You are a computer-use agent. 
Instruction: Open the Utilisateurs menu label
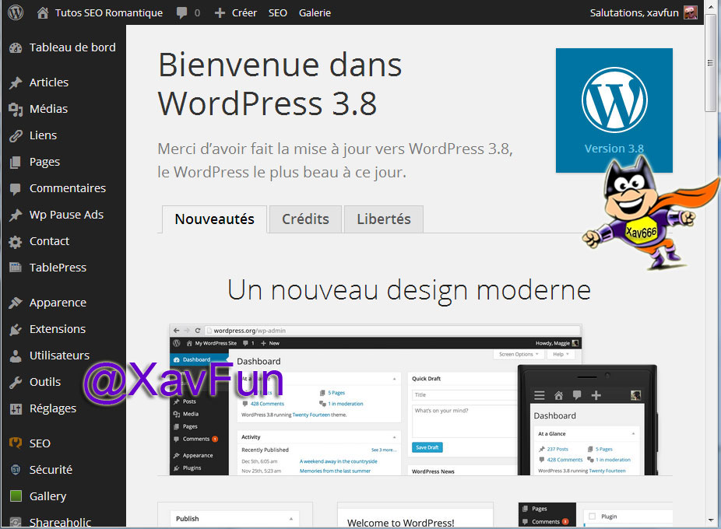click(x=59, y=356)
